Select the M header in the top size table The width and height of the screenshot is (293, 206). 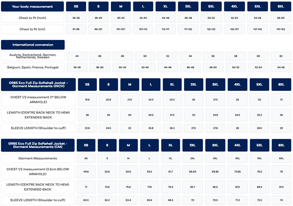point(121,6)
